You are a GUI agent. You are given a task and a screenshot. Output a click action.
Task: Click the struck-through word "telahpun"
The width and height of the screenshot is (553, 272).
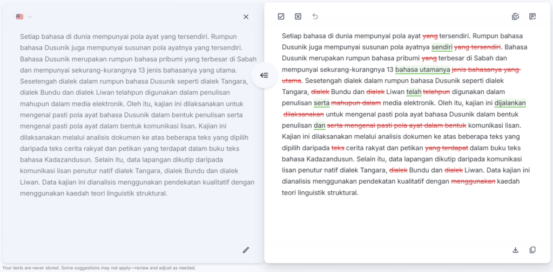[436, 92]
